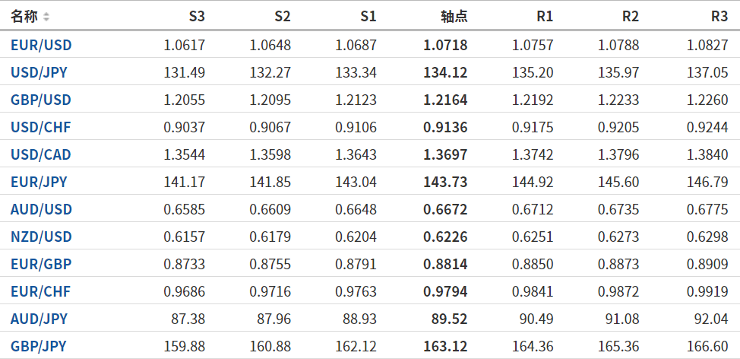Open the EUR/USD currency pair link
740x359 pixels.
pos(41,45)
